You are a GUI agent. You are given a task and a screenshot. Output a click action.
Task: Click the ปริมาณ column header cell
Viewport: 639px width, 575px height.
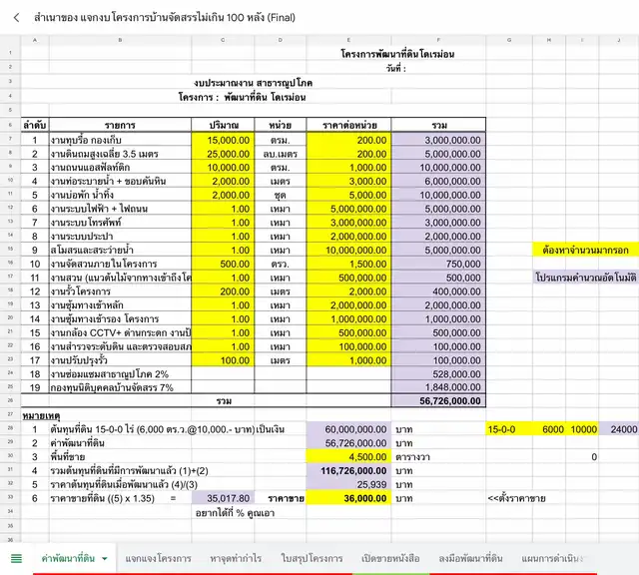click(223, 125)
